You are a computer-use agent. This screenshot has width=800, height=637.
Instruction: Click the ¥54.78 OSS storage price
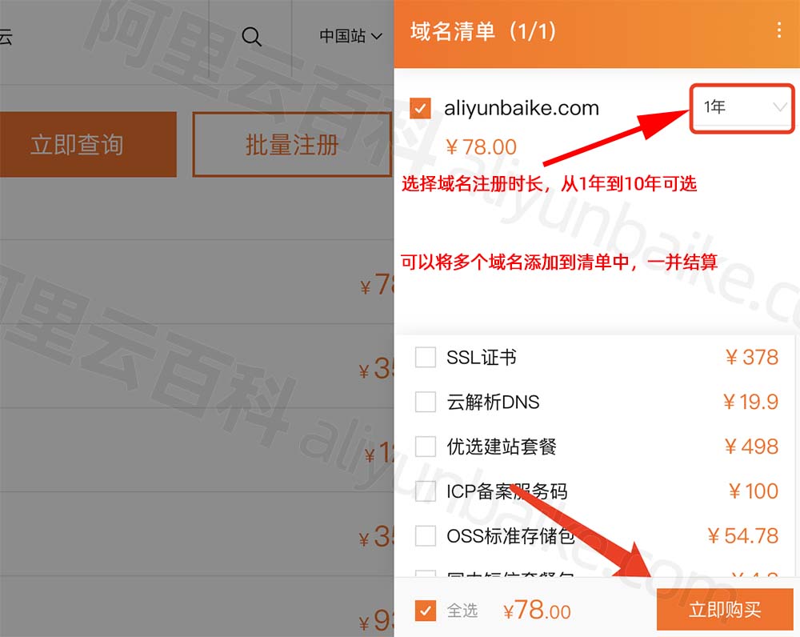tap(743, 535)
